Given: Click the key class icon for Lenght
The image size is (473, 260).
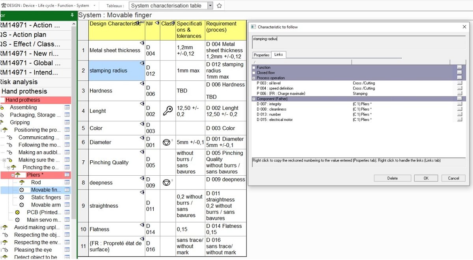Looking at the screenshot, I should (x=168, y=111).
